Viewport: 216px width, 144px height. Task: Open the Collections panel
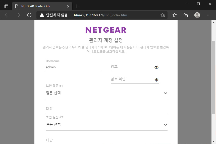point(186,15)
